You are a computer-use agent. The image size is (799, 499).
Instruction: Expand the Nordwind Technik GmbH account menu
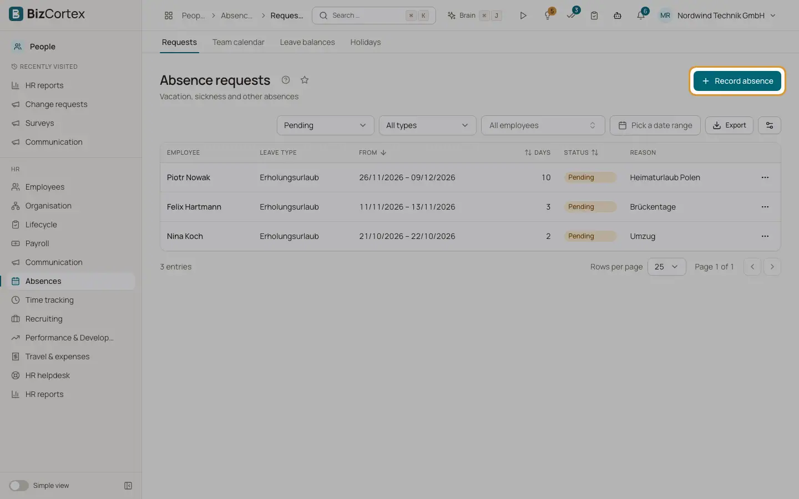(x=717, y=16)
